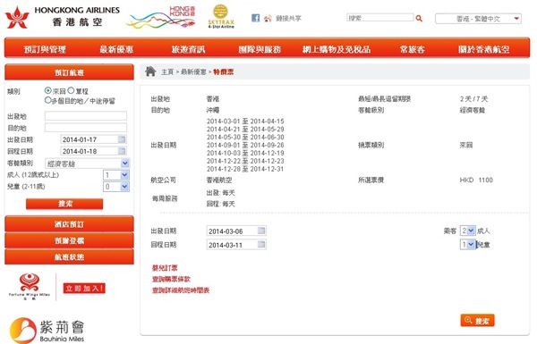Open calendar for sidebar return date 2014-01-18
The image size is (537, 344).
pyautogui.click(x=122, y=151)
